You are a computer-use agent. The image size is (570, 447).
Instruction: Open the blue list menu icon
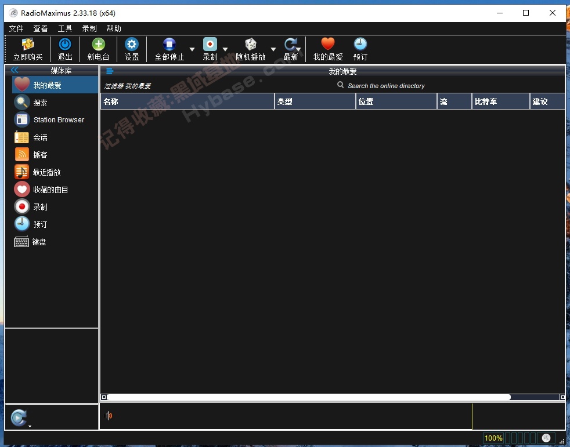110,71
